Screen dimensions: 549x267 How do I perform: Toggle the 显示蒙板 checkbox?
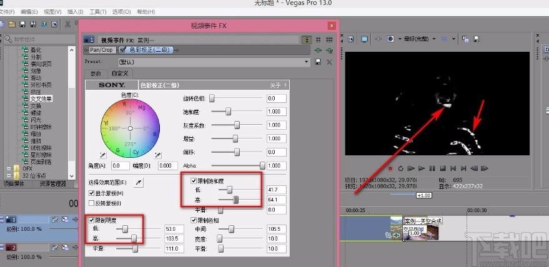click(91, 193)
